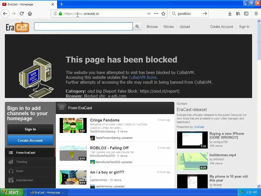Open the Upload navigation item
Screen dimensions: 261x196
click(x=185, y=27)
